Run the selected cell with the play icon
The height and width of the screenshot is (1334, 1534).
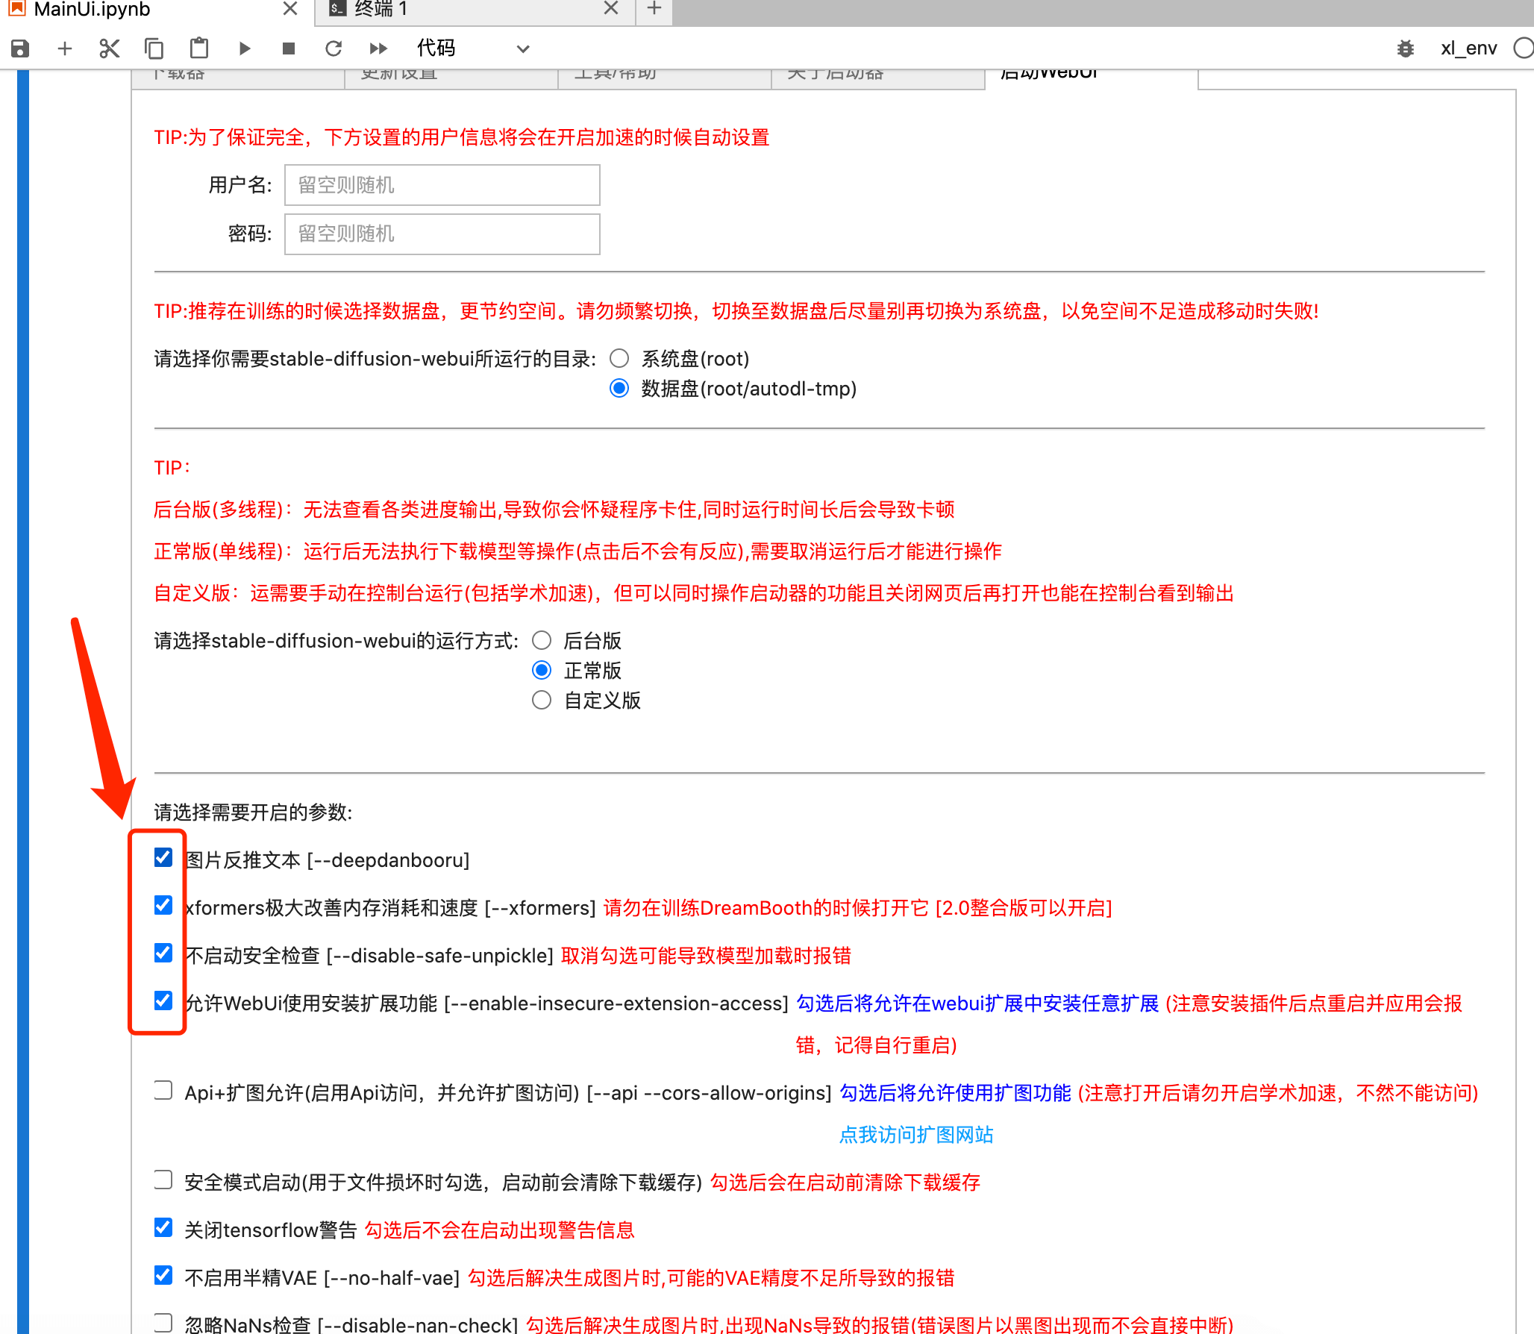[244, 48]
